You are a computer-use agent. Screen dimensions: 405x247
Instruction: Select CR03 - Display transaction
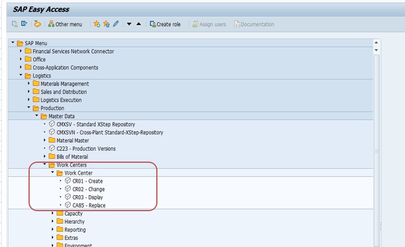[x=88, y=197]
